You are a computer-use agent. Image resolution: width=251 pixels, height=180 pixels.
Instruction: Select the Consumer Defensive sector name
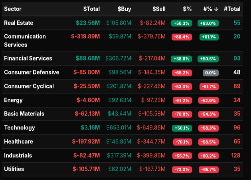(32, 72)
